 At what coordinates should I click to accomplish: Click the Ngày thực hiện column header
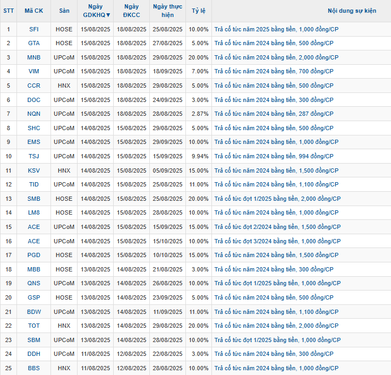(167, 11)
